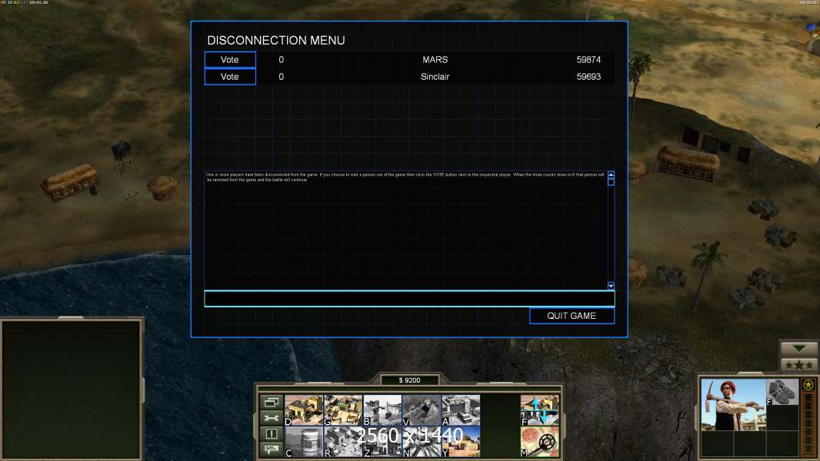Click the timer value 59874

pyautogui.click(x=588, y=59)
